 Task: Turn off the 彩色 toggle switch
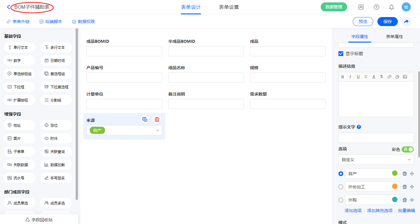(408, 149)
